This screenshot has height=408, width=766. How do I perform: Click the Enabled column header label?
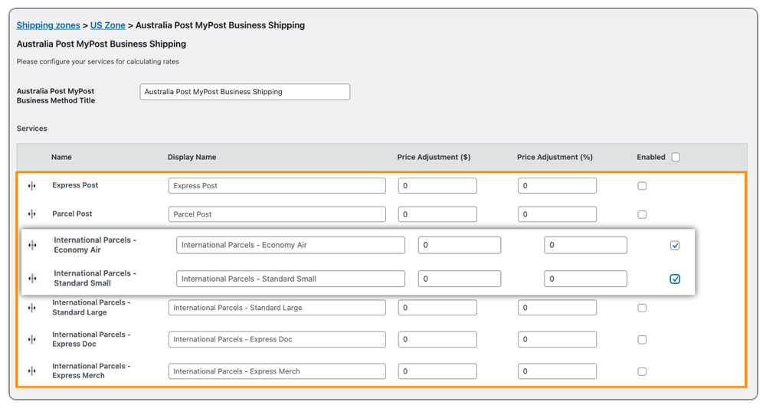tap(650, 157)
